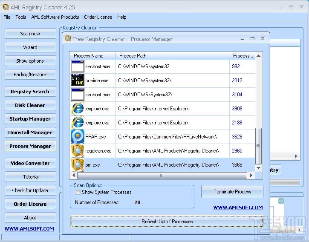Click the process list horizontal scroll left arrow
This screenshot has height=242, width=309.
click(x=73, y=175)
